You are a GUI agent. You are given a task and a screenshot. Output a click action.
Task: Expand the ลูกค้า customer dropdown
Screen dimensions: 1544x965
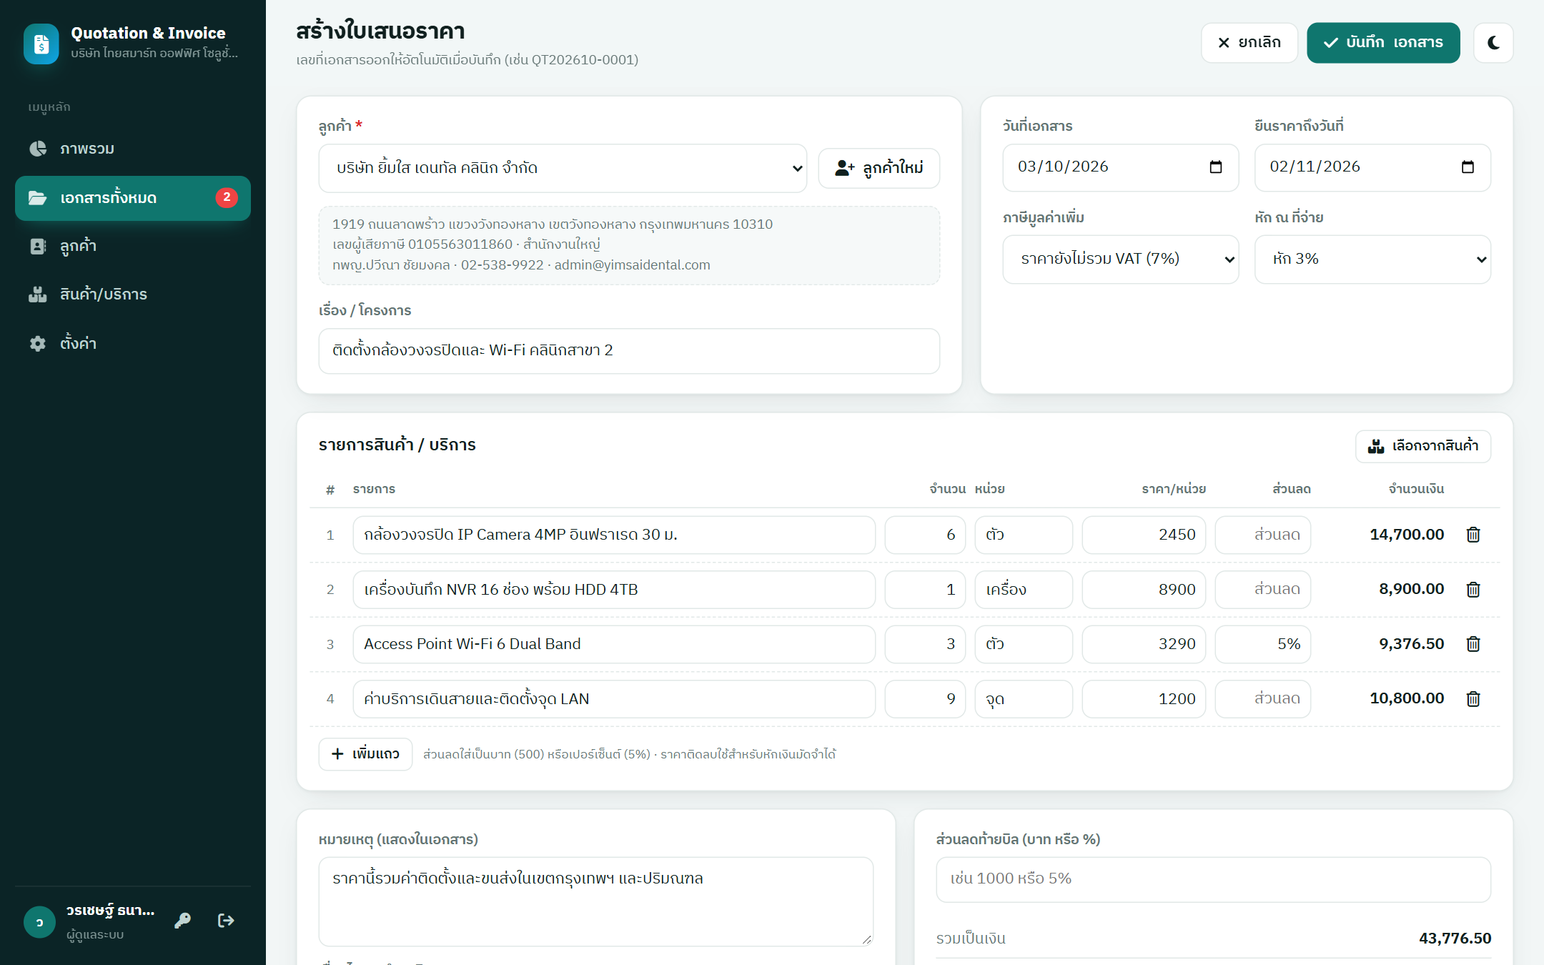click(563, 169)
